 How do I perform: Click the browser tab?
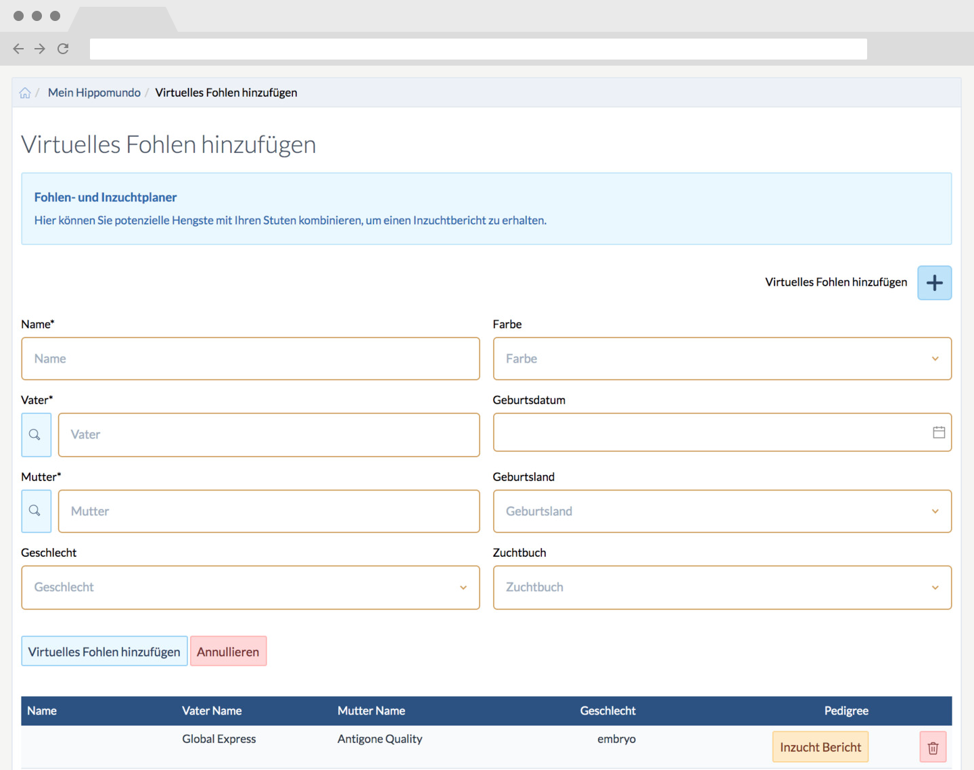(123, 19)
